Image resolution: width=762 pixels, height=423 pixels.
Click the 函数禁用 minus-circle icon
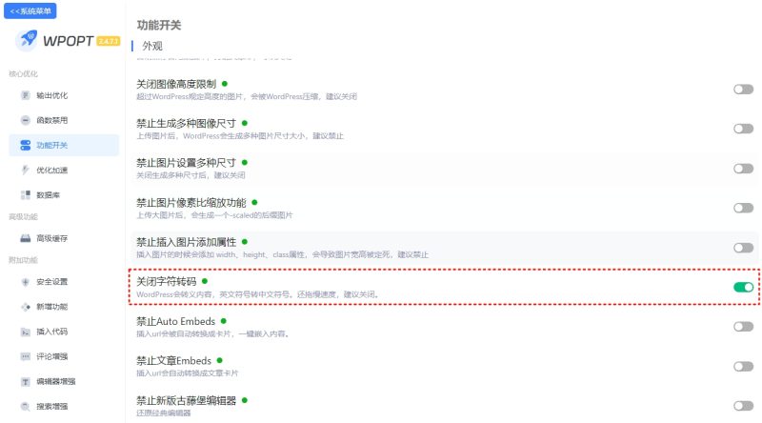(x=26, y=120)
